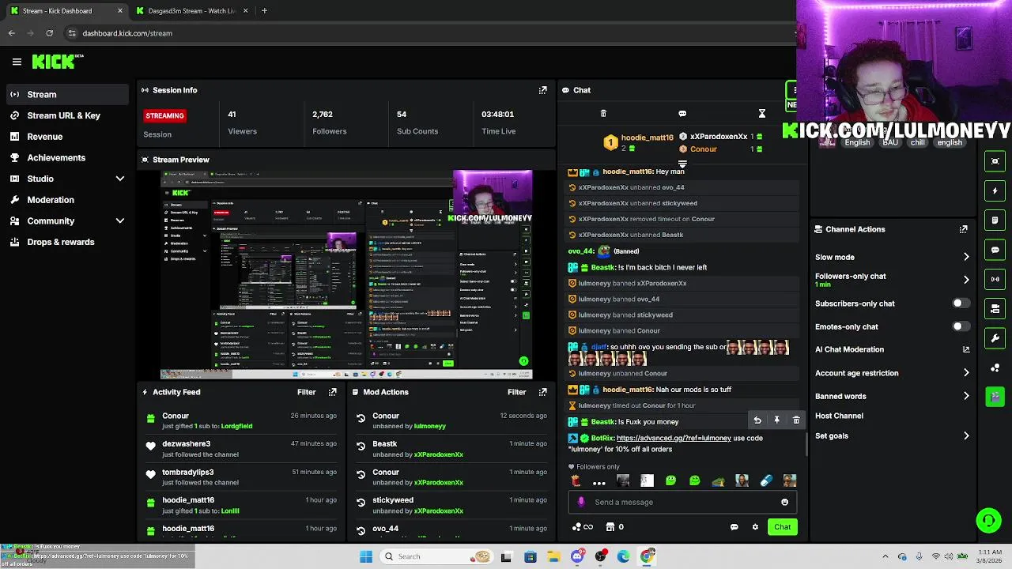This screenshot has width=1012, height=569.
Task: Open Slow mode options arrow
Action: [965, 257]
